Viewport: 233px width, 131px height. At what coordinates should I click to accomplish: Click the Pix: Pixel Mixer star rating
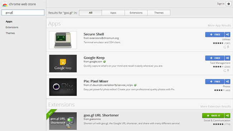(x=219, y=90)
